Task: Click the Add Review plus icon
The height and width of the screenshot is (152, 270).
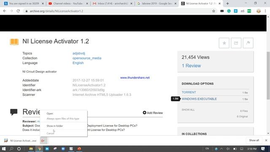Action: tap(144, 113)
